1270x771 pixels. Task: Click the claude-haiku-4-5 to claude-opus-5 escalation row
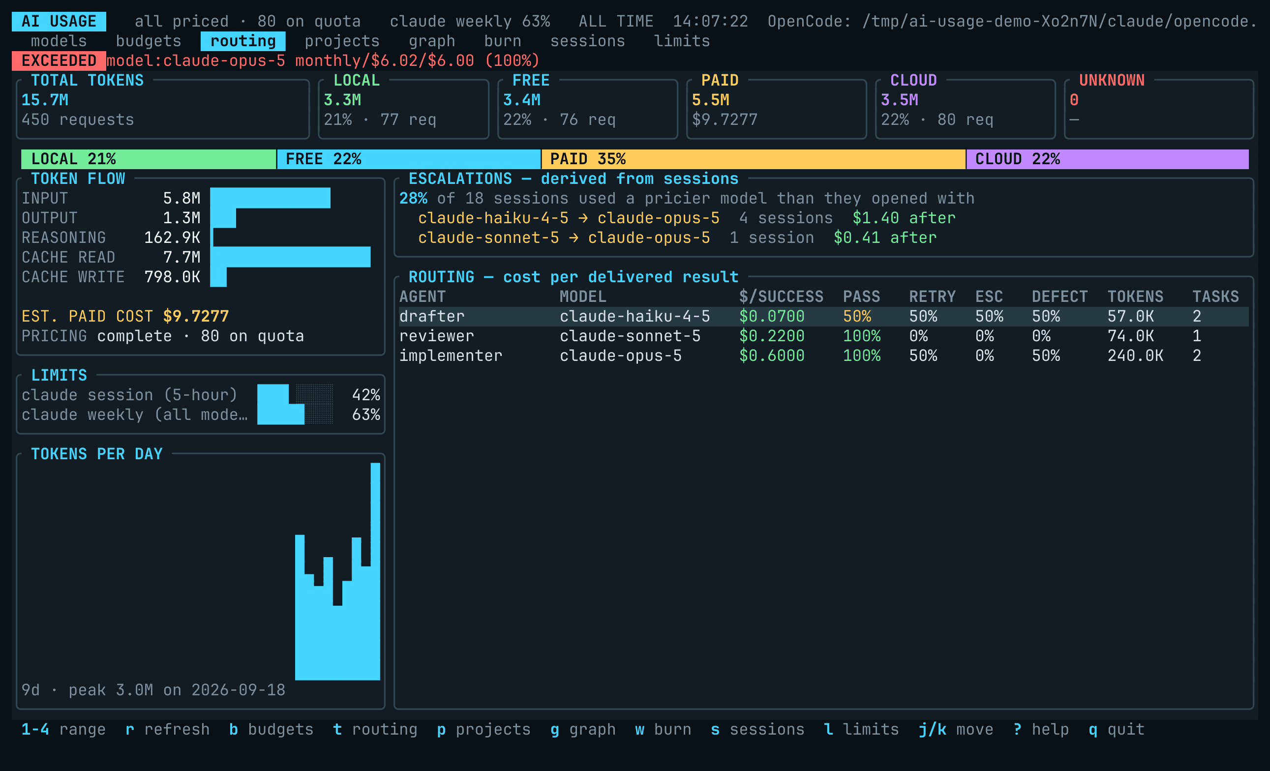point(687,218)
